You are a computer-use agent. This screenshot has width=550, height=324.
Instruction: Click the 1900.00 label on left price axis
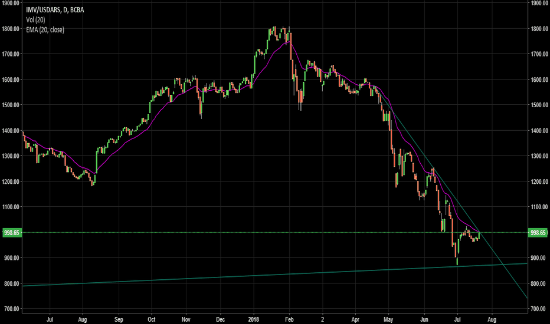point(11,3)
